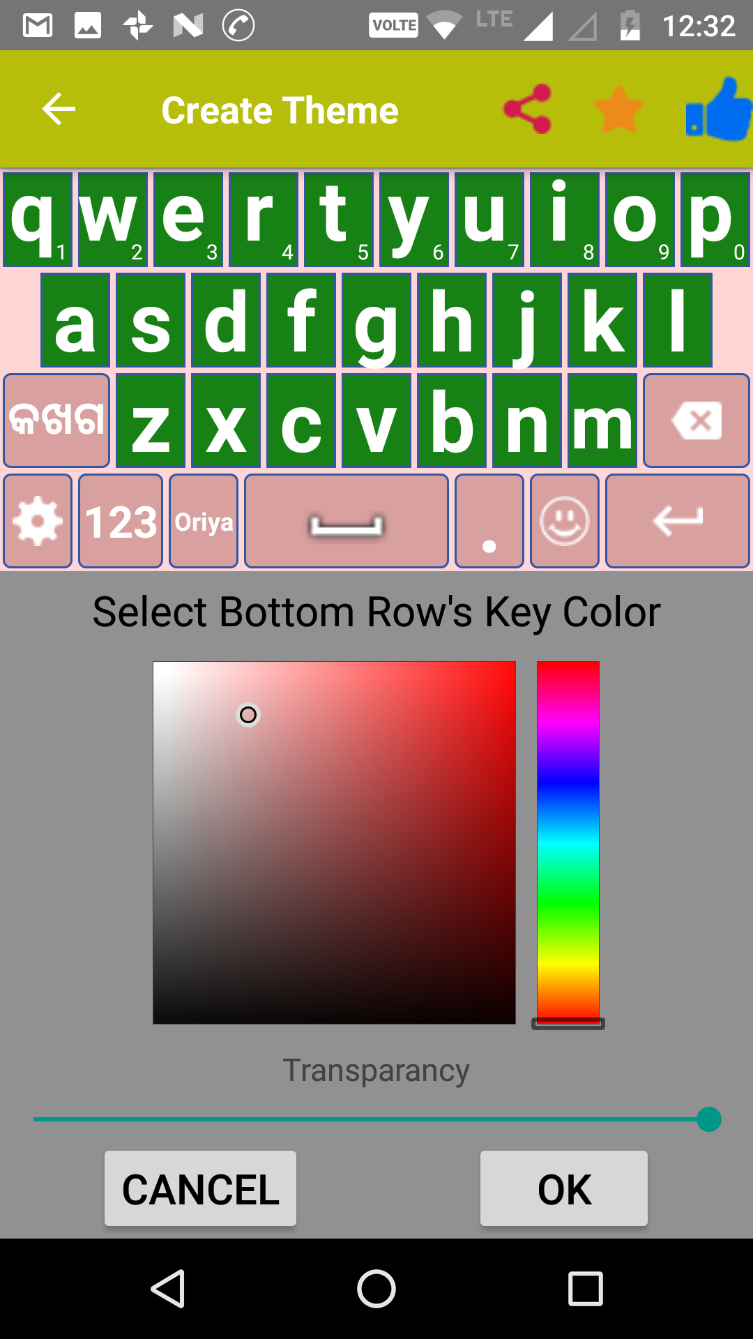This screenshot has width=753, height=1339.
Task: Tap the period key
Action: (489, 521)
